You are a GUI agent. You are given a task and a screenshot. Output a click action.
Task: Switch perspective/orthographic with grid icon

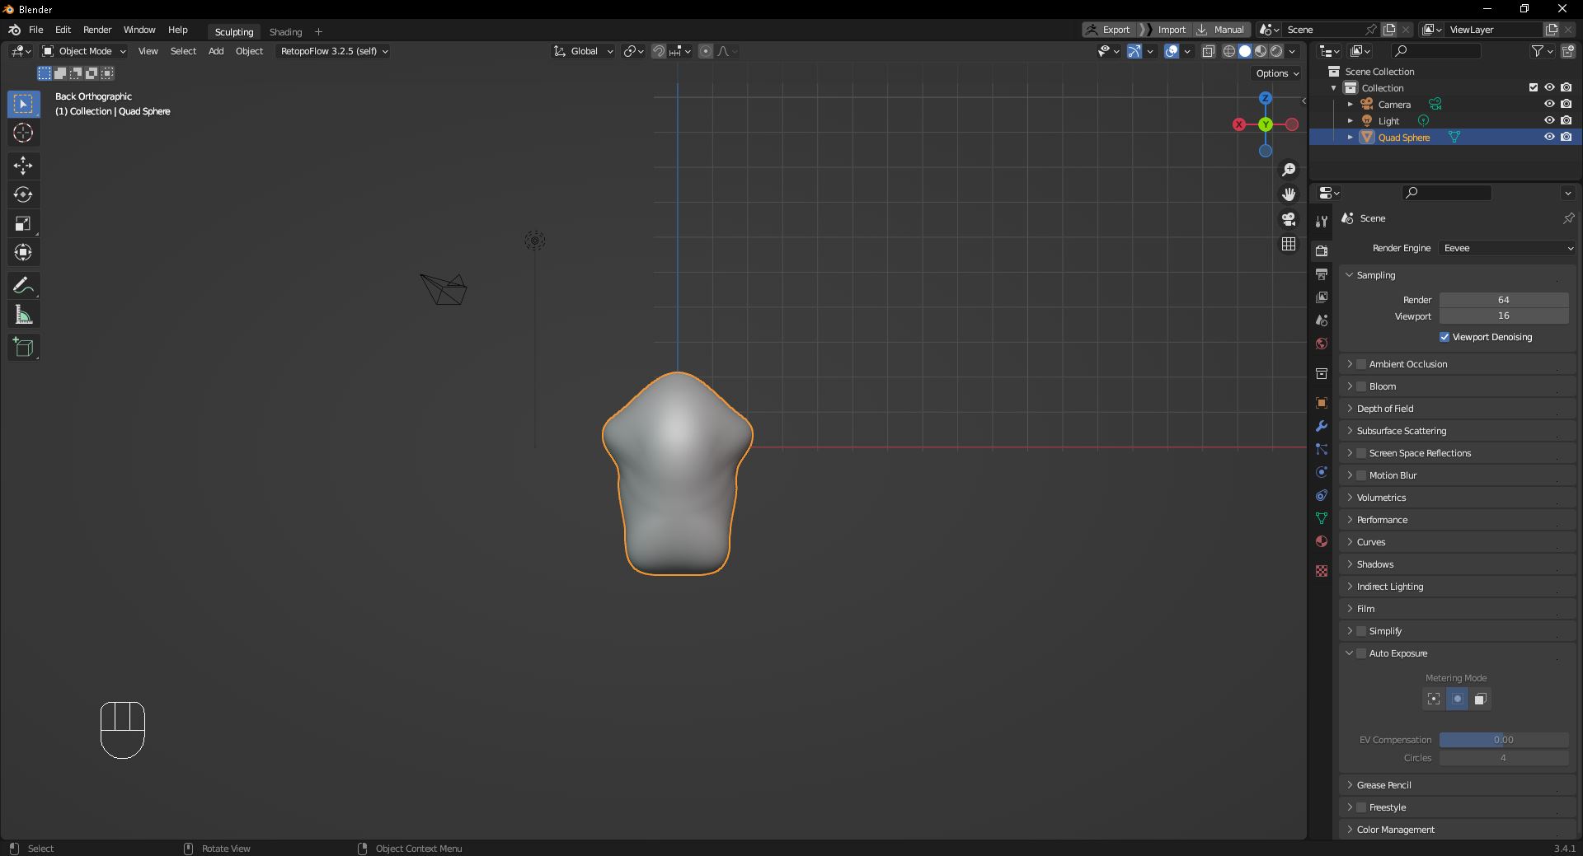click(1289, 244)
